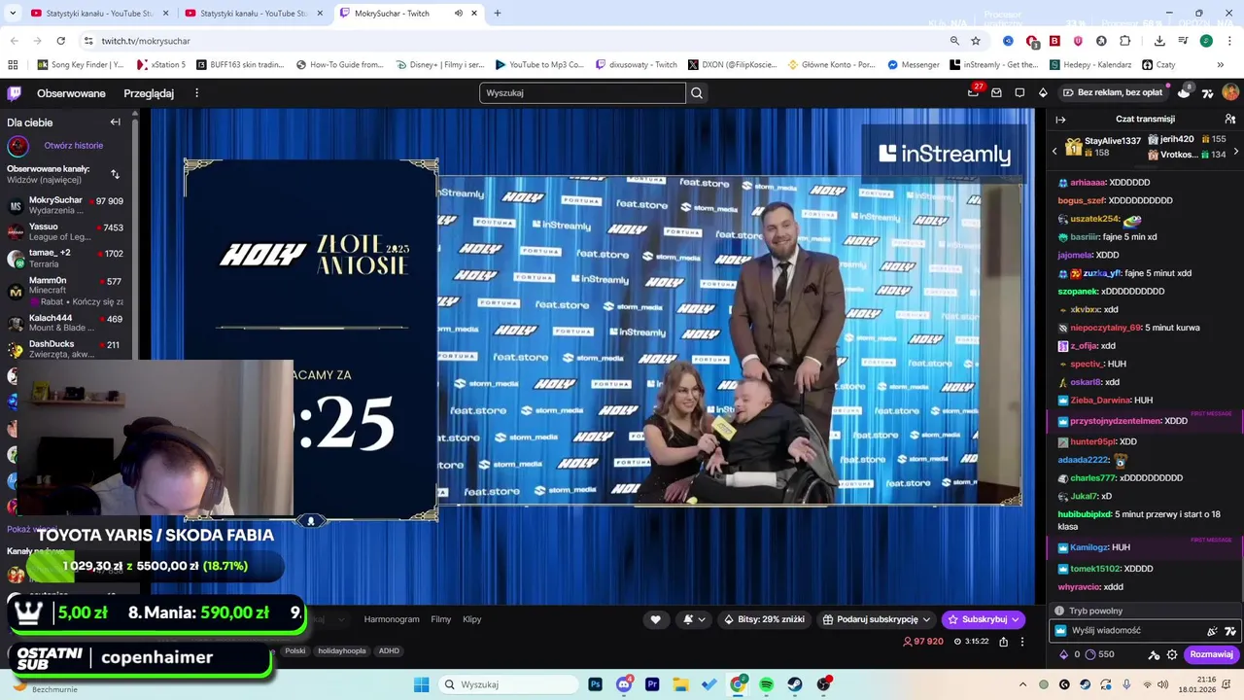Sort followed channels with the arrows icon
The width and height of the screenshot is (1244, 700).
[x=115, y=174]
